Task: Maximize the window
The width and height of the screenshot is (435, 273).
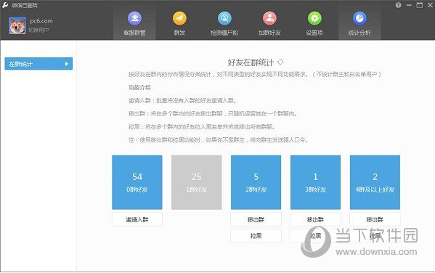Action: (420, 5)
